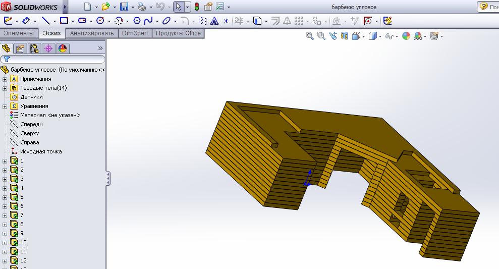Click the Rebuild traffic light icon
Screen dimensions: 499x269
[x=196, y=7]
